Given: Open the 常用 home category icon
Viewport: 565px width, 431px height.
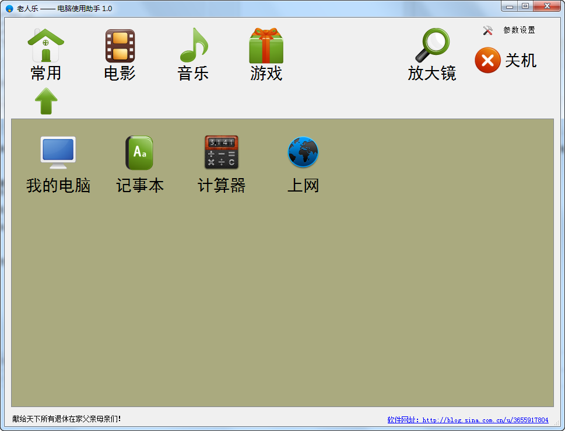Looking at the screenshot, I should pyautogui.click(x=45, y=46).
